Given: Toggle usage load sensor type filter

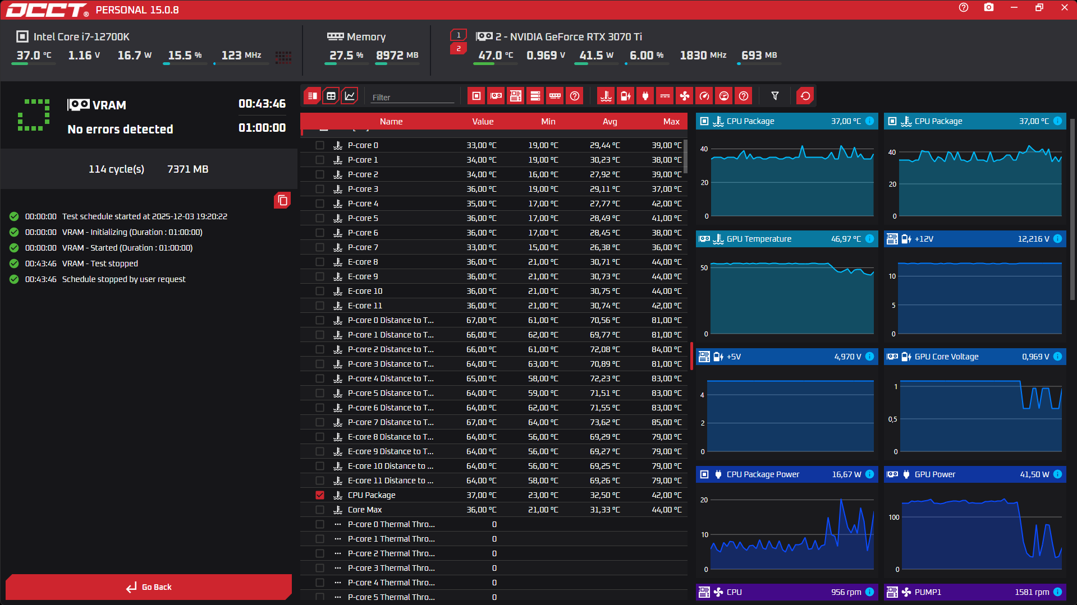Looking at the screenshot, I should pos(724,96).
